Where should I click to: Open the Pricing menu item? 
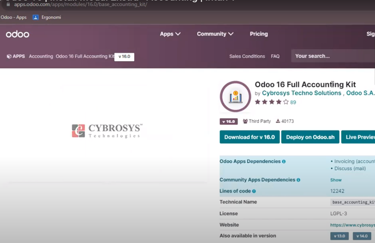point(259,34)
